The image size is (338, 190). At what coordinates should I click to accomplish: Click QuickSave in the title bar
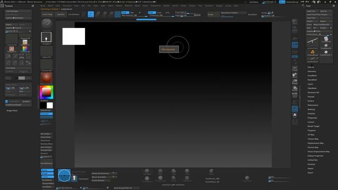pyautogui.click(x=253, y=2)
